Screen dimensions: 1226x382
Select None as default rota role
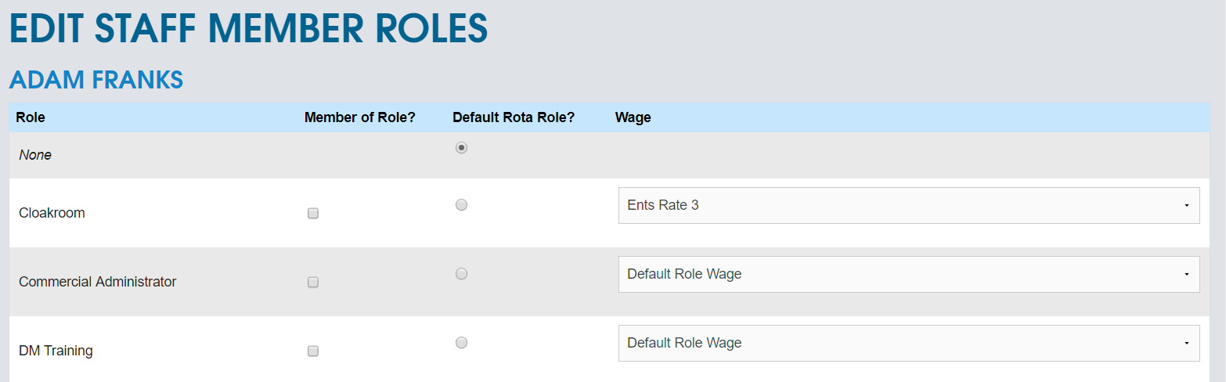pos(461,148)
